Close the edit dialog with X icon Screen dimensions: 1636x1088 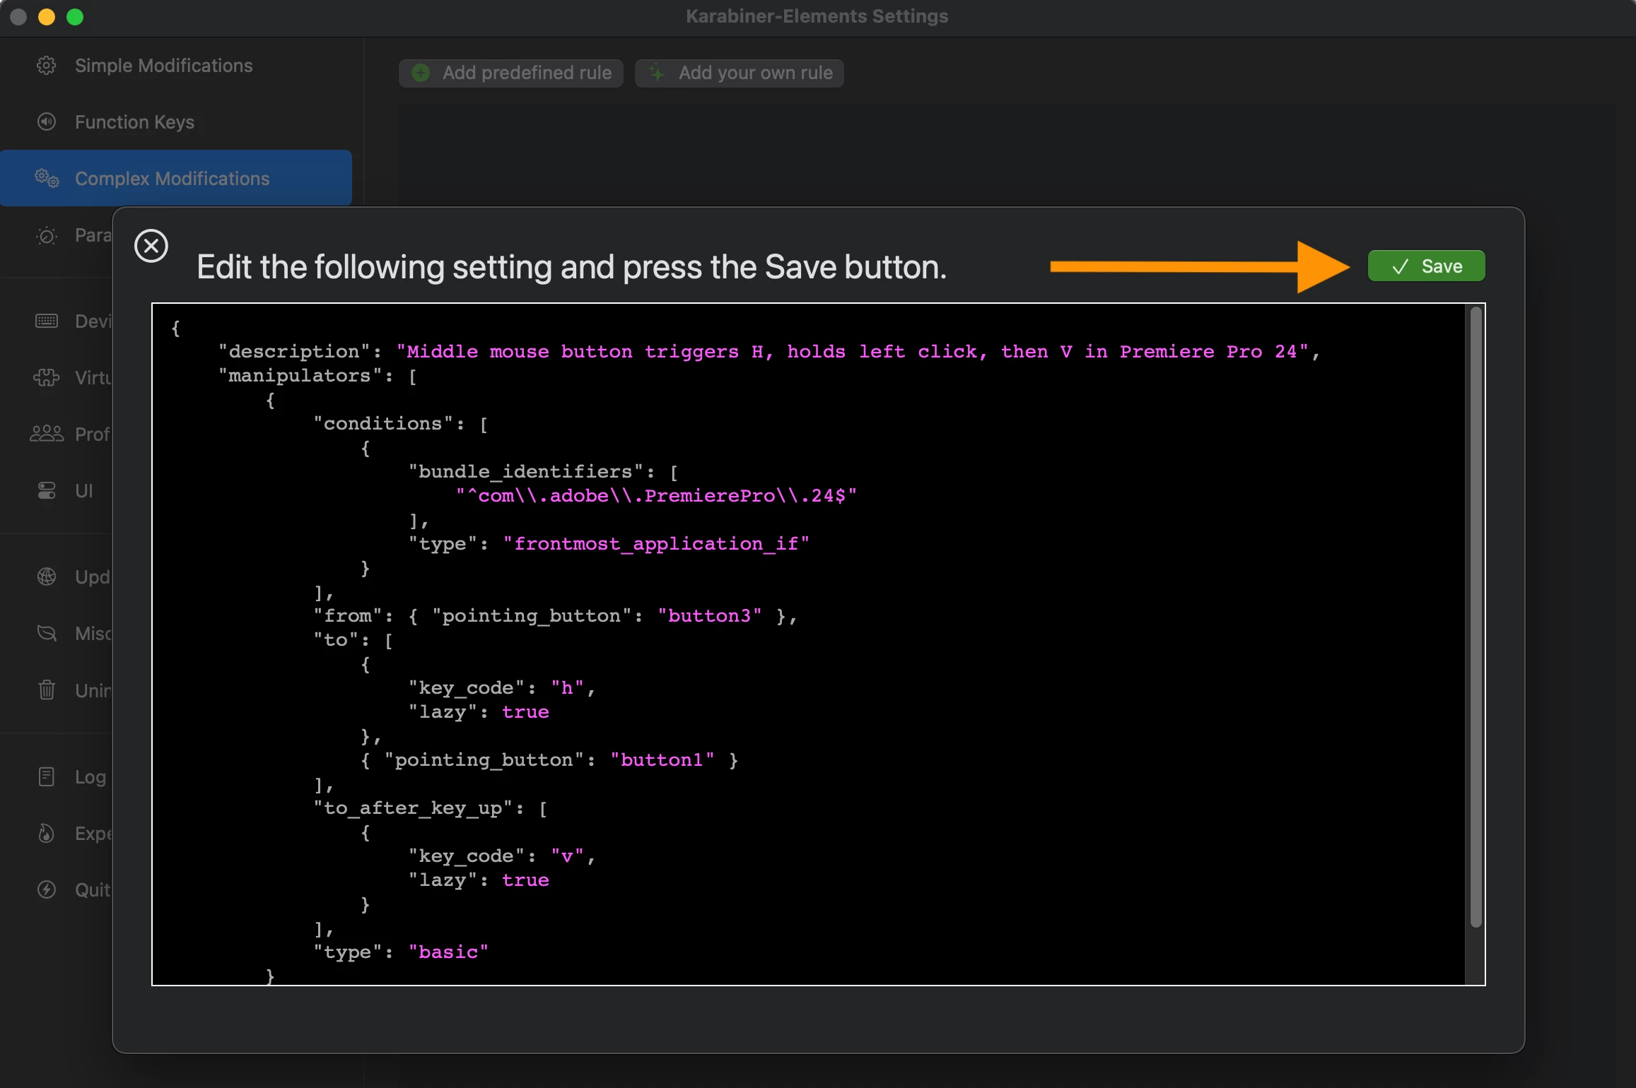click(151, 246)
